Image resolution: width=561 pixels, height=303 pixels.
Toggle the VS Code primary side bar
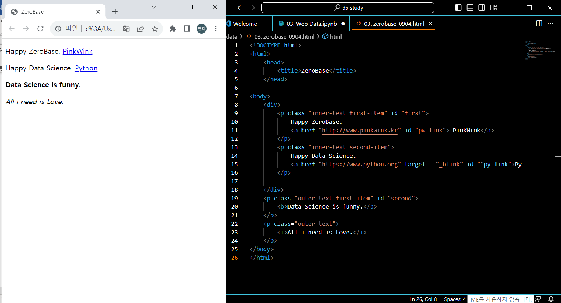coord(458,8)
